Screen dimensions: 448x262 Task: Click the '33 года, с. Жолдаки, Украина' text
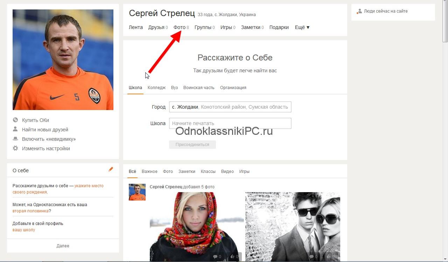(x=227, y=15)
